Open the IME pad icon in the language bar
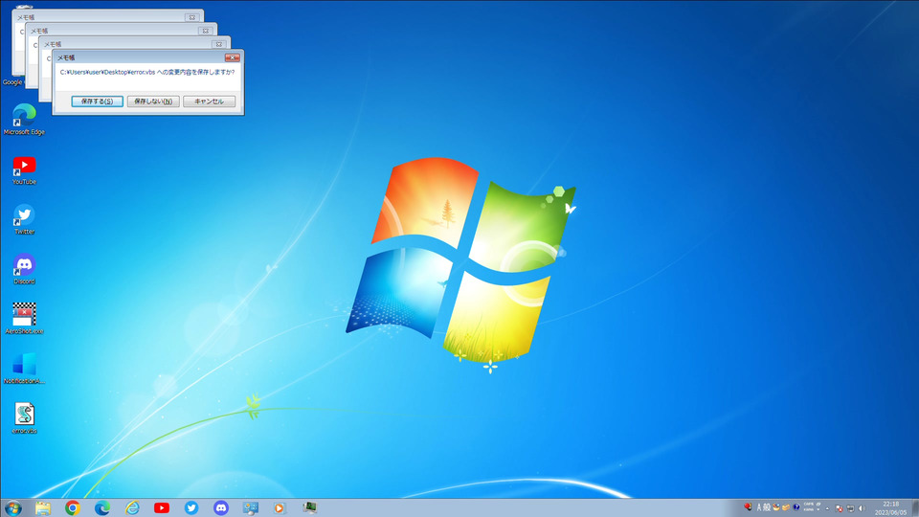The image size is (919, 517). click(x=776, y=507)
